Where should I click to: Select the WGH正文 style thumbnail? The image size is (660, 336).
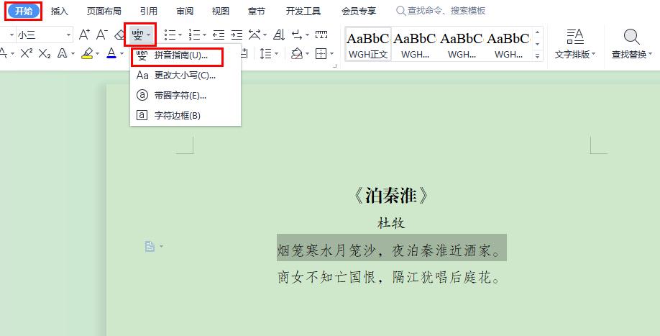(x=368, y=44)
